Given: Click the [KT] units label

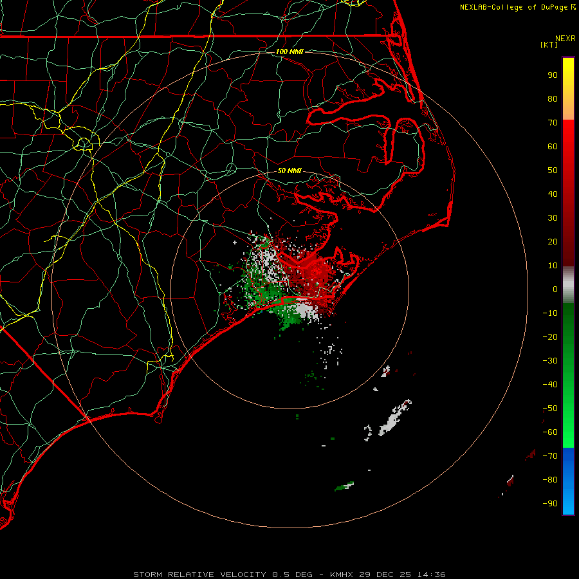Looking at the screenshot, I should point(549,44).
